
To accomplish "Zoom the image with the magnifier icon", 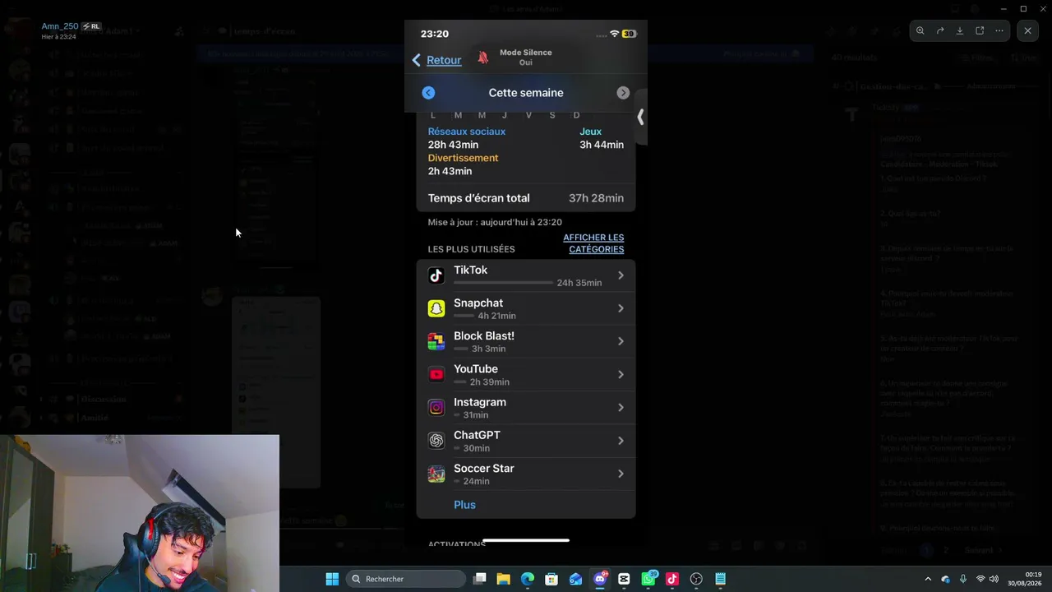I will tap(920, 31).
